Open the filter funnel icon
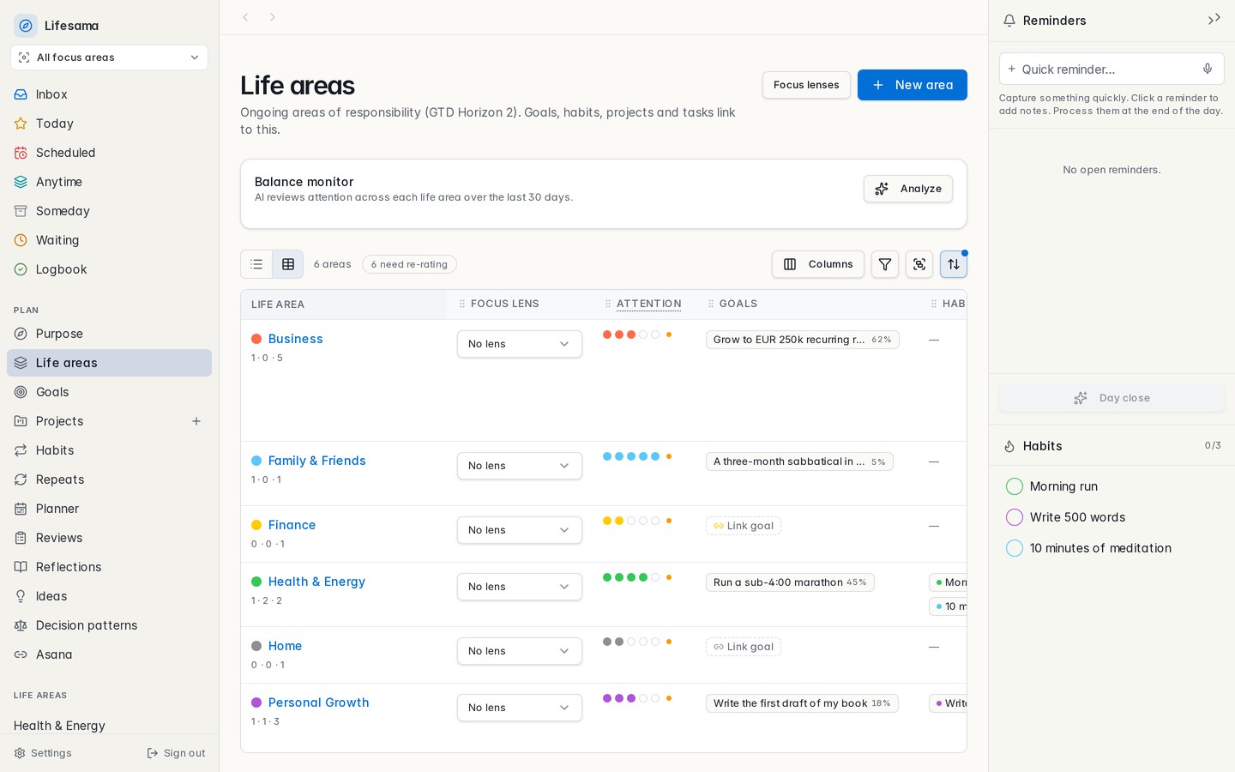Image resolution: width=1235 pixels, height=772 pixels. pyautogui.click(x=885, y=264)
